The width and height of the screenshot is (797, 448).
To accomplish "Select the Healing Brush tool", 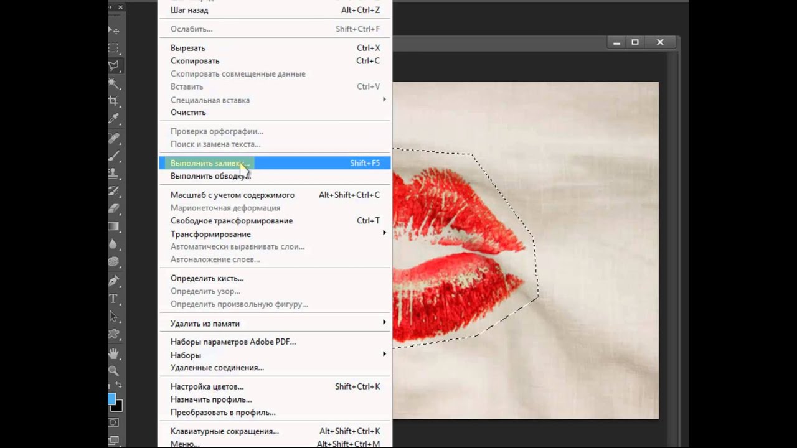I will 114,138.
